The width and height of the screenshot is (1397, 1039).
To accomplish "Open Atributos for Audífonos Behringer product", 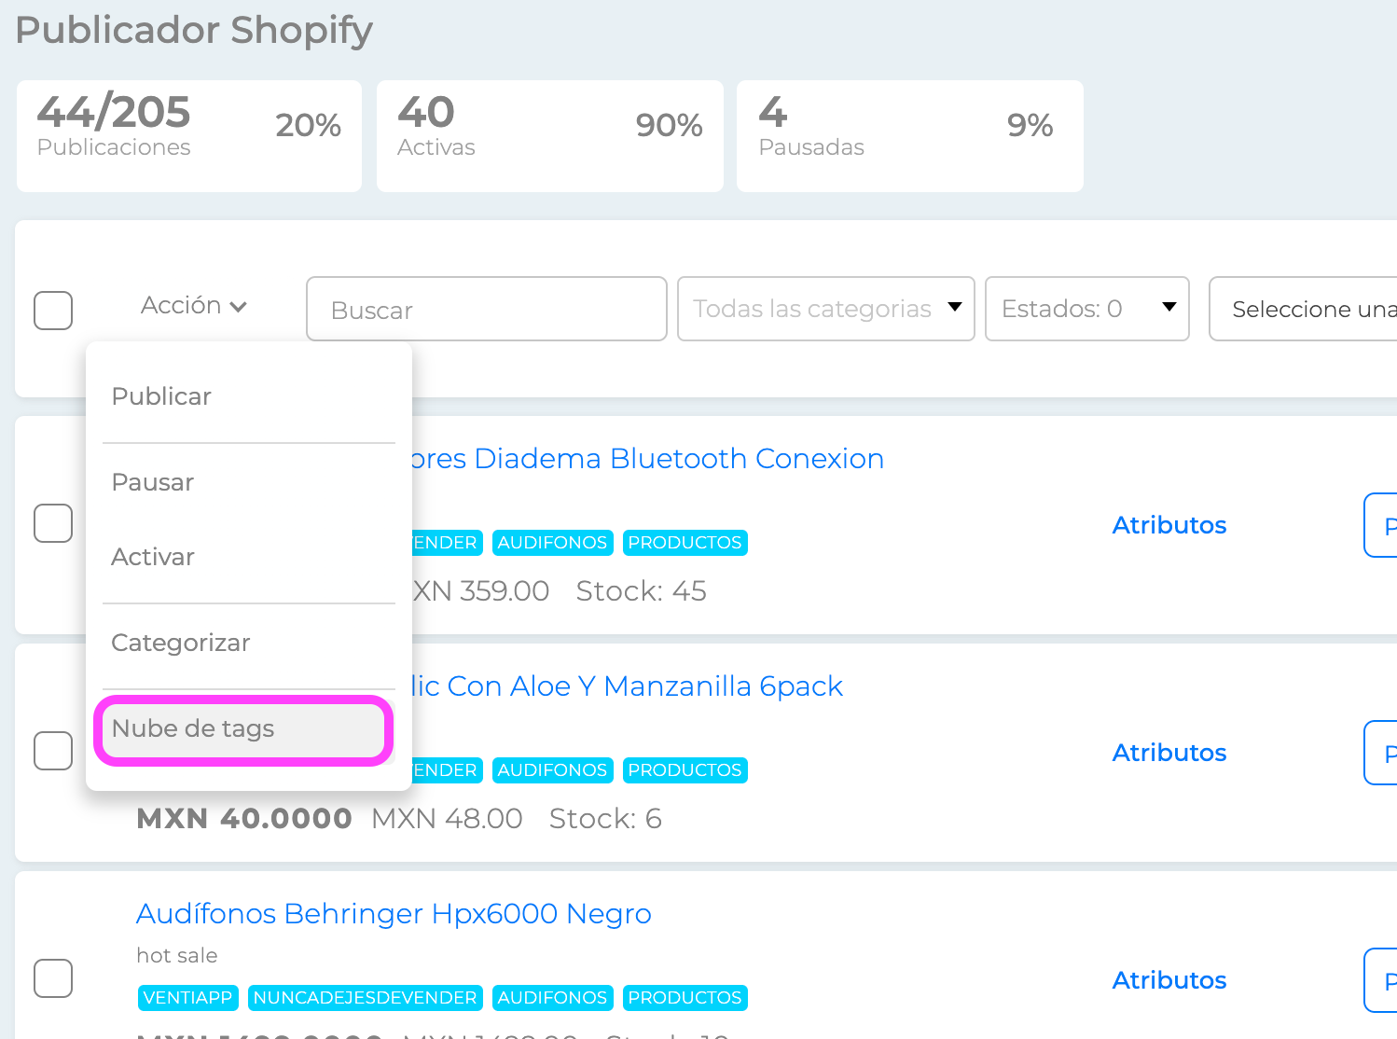I will [x=1169, y=980].
